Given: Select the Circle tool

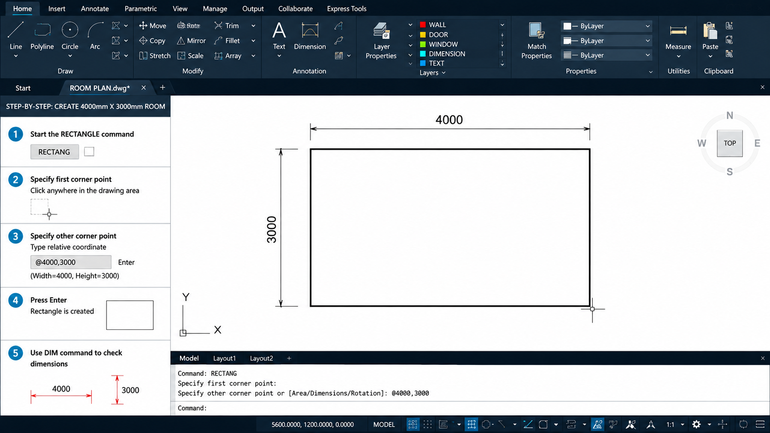Looking at the screenshot, I should [x=70, y=35].
